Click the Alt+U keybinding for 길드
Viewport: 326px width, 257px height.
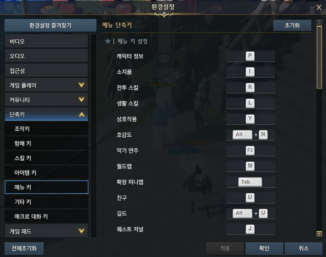click(x=250, y=213)
